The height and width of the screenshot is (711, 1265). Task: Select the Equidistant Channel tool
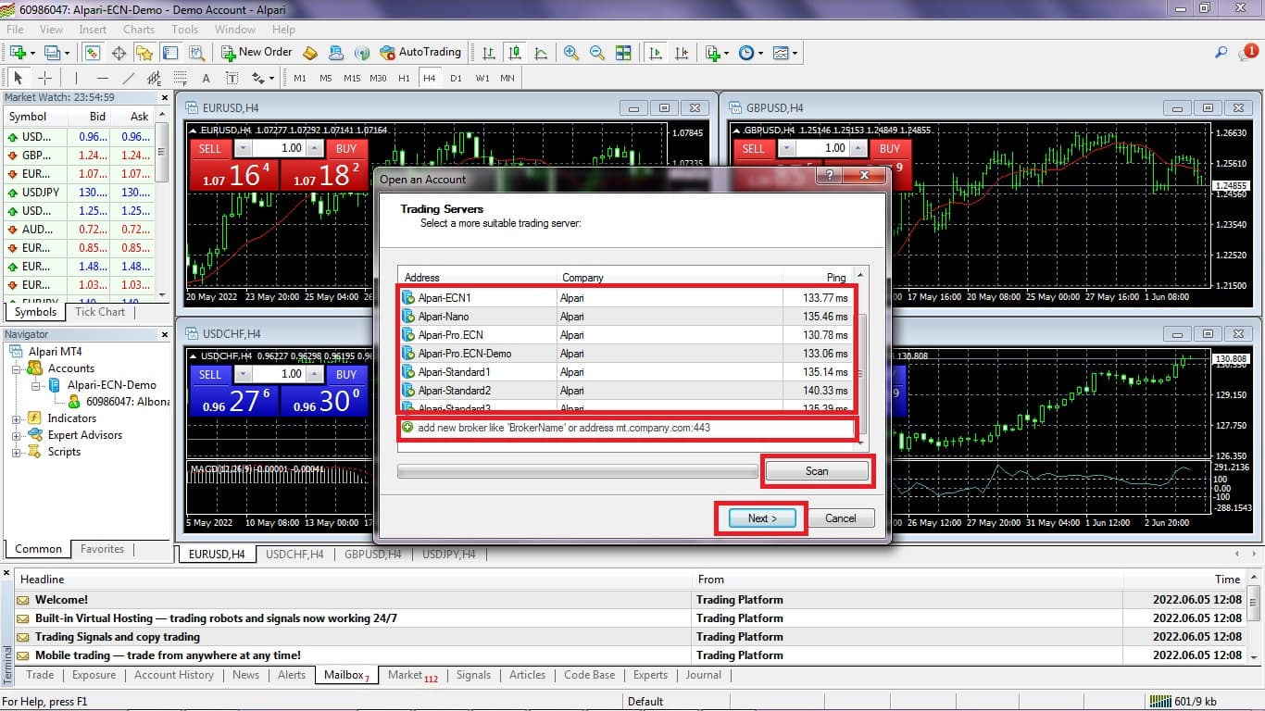154,78
